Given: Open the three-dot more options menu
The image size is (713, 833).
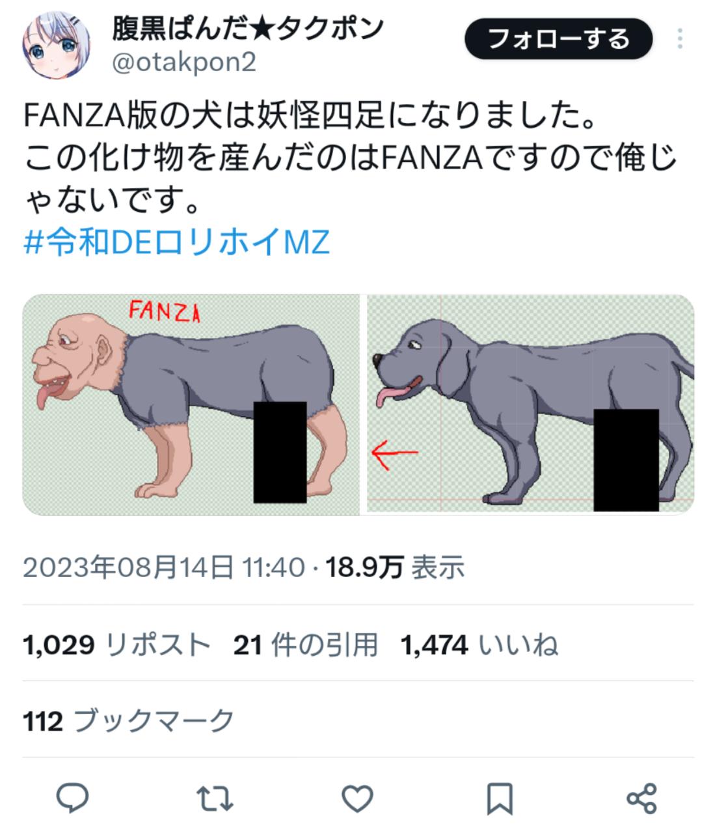Looking at the screenshot, I should click(x=680, y=39).
